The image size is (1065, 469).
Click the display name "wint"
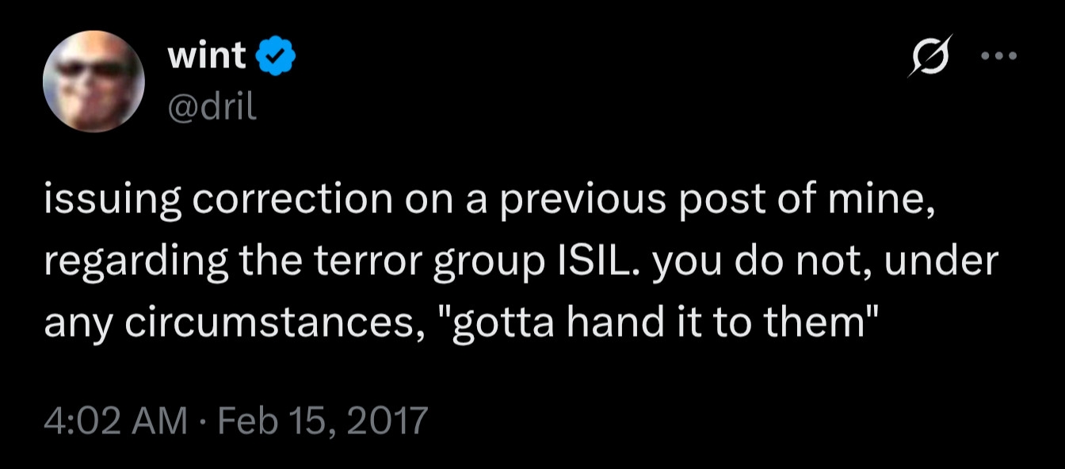pos(208,57)
